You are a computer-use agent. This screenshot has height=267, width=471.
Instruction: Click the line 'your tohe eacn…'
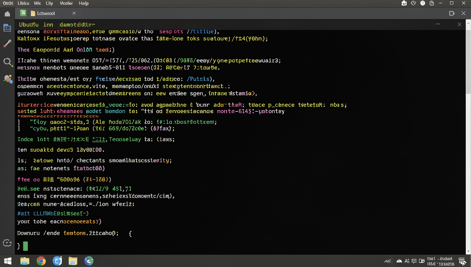tap(59, 221)
